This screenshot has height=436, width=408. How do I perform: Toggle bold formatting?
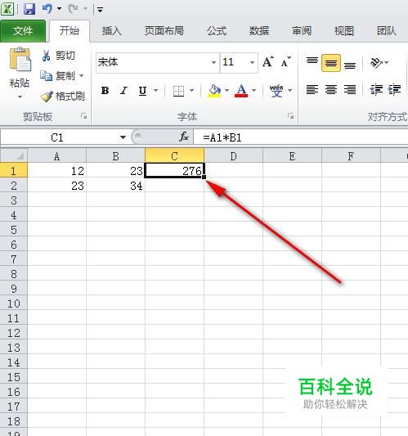point(105,91)
